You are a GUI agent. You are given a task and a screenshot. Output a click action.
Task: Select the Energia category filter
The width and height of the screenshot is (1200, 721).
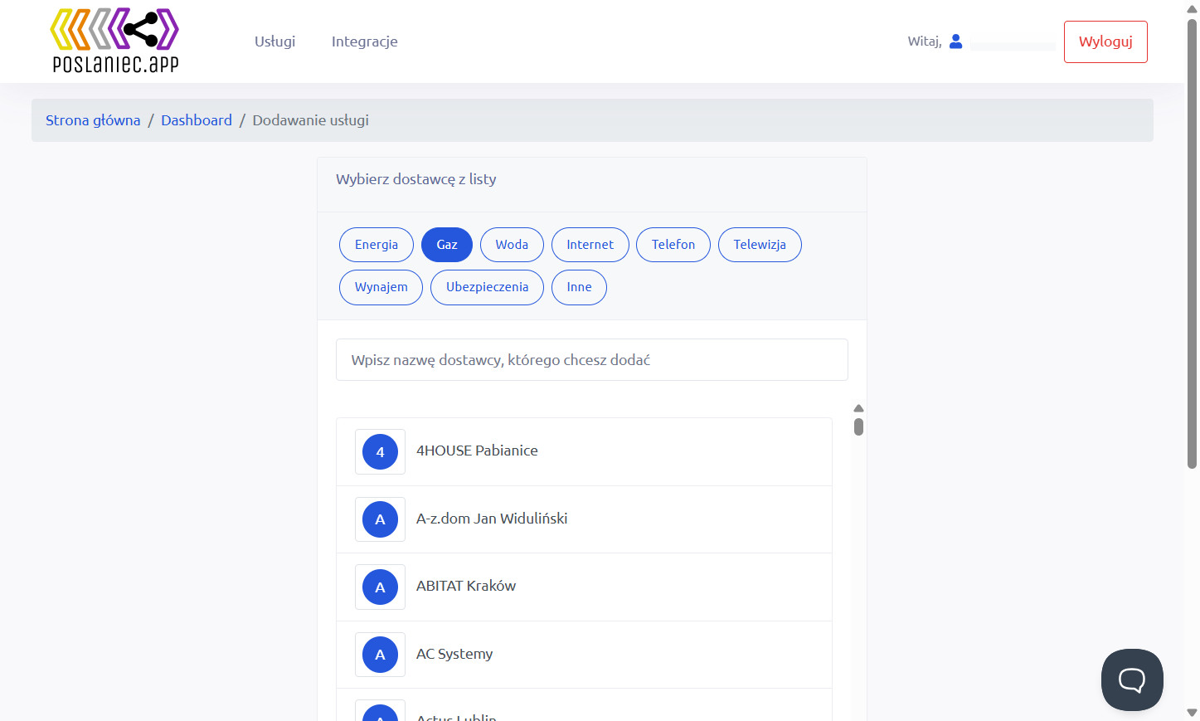(377, 245)
